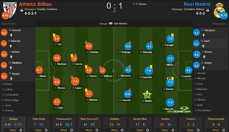Click substitution arrow beside Sancet
229x132 pixels.
click(x=11, y=35)
